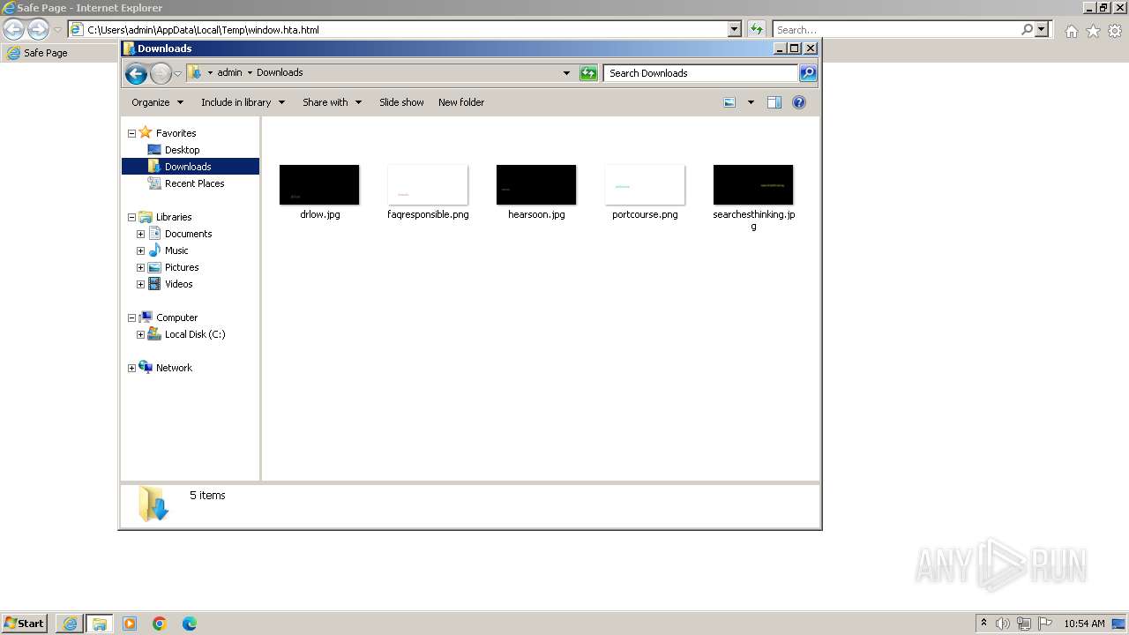The height and width of the screenshot is (635, 1129).
Task: Open the Share with menu
Action: click(x=333, y=102)
